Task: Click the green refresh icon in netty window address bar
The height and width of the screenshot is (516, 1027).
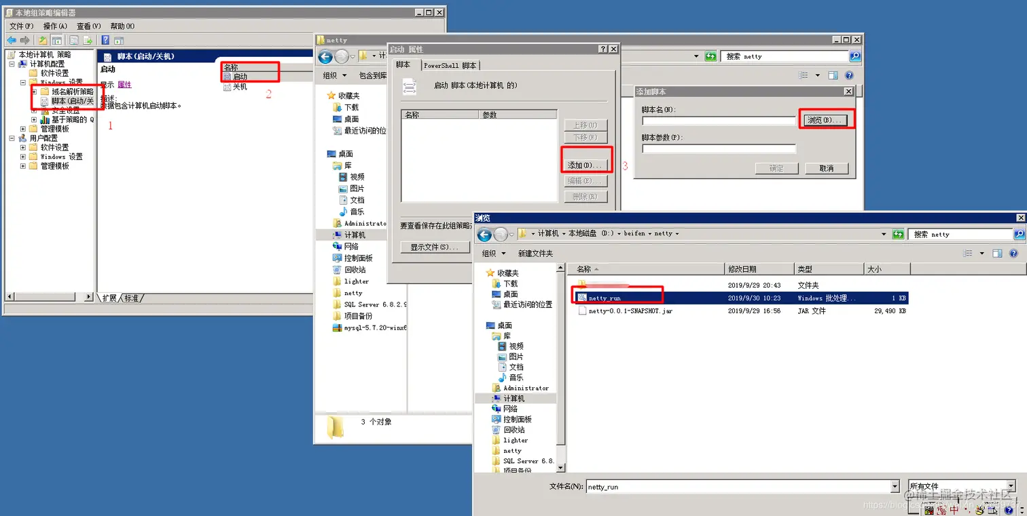Action: click(x=710, y=56)
